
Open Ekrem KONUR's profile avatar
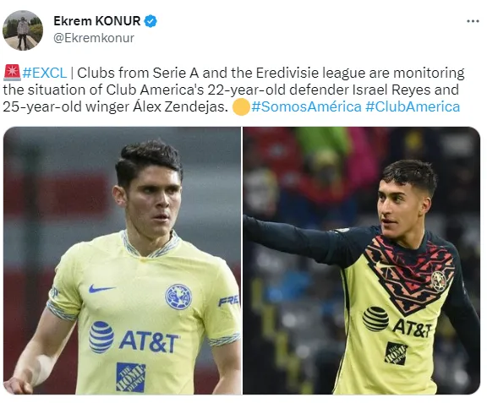point(23,30)
